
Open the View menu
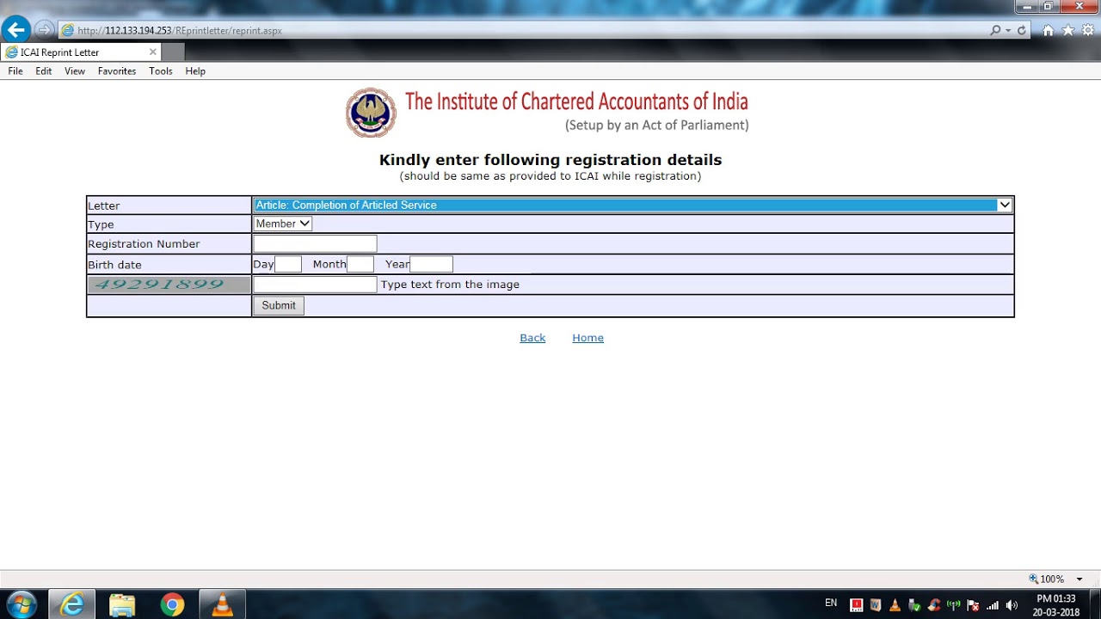(x=75, y=71)
